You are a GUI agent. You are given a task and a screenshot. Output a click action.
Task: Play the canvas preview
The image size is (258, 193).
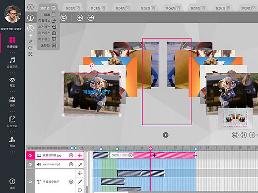166,135
